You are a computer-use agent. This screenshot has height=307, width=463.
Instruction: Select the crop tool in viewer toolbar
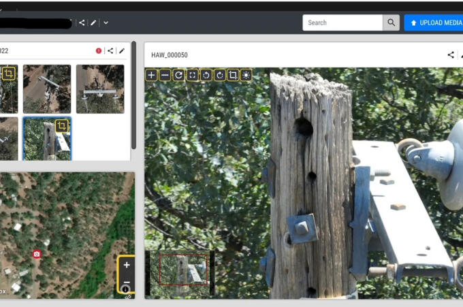(233, 76)
